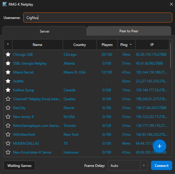Select the MUGEN DALLAS server name
Screen dimensions: 175x174
coord(26,143)
